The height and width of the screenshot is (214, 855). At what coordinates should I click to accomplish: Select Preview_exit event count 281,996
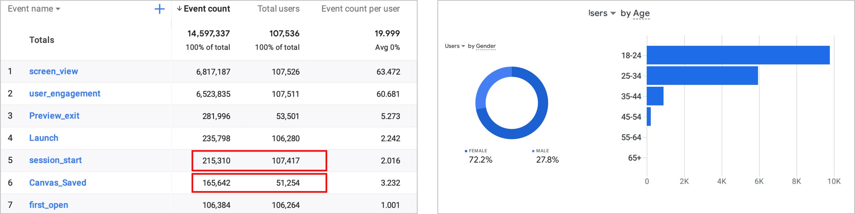(x=216, y=116)
